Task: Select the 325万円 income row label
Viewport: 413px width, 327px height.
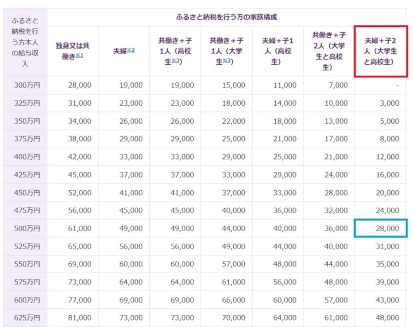Action: coord(27,103)
